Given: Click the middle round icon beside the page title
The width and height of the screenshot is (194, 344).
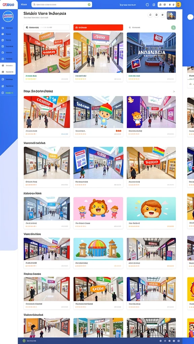Looking at the screenshot, I should pos(156,15).
